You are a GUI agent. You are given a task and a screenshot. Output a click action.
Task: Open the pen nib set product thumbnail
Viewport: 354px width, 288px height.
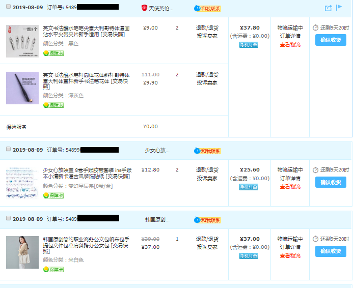[22, 41]
